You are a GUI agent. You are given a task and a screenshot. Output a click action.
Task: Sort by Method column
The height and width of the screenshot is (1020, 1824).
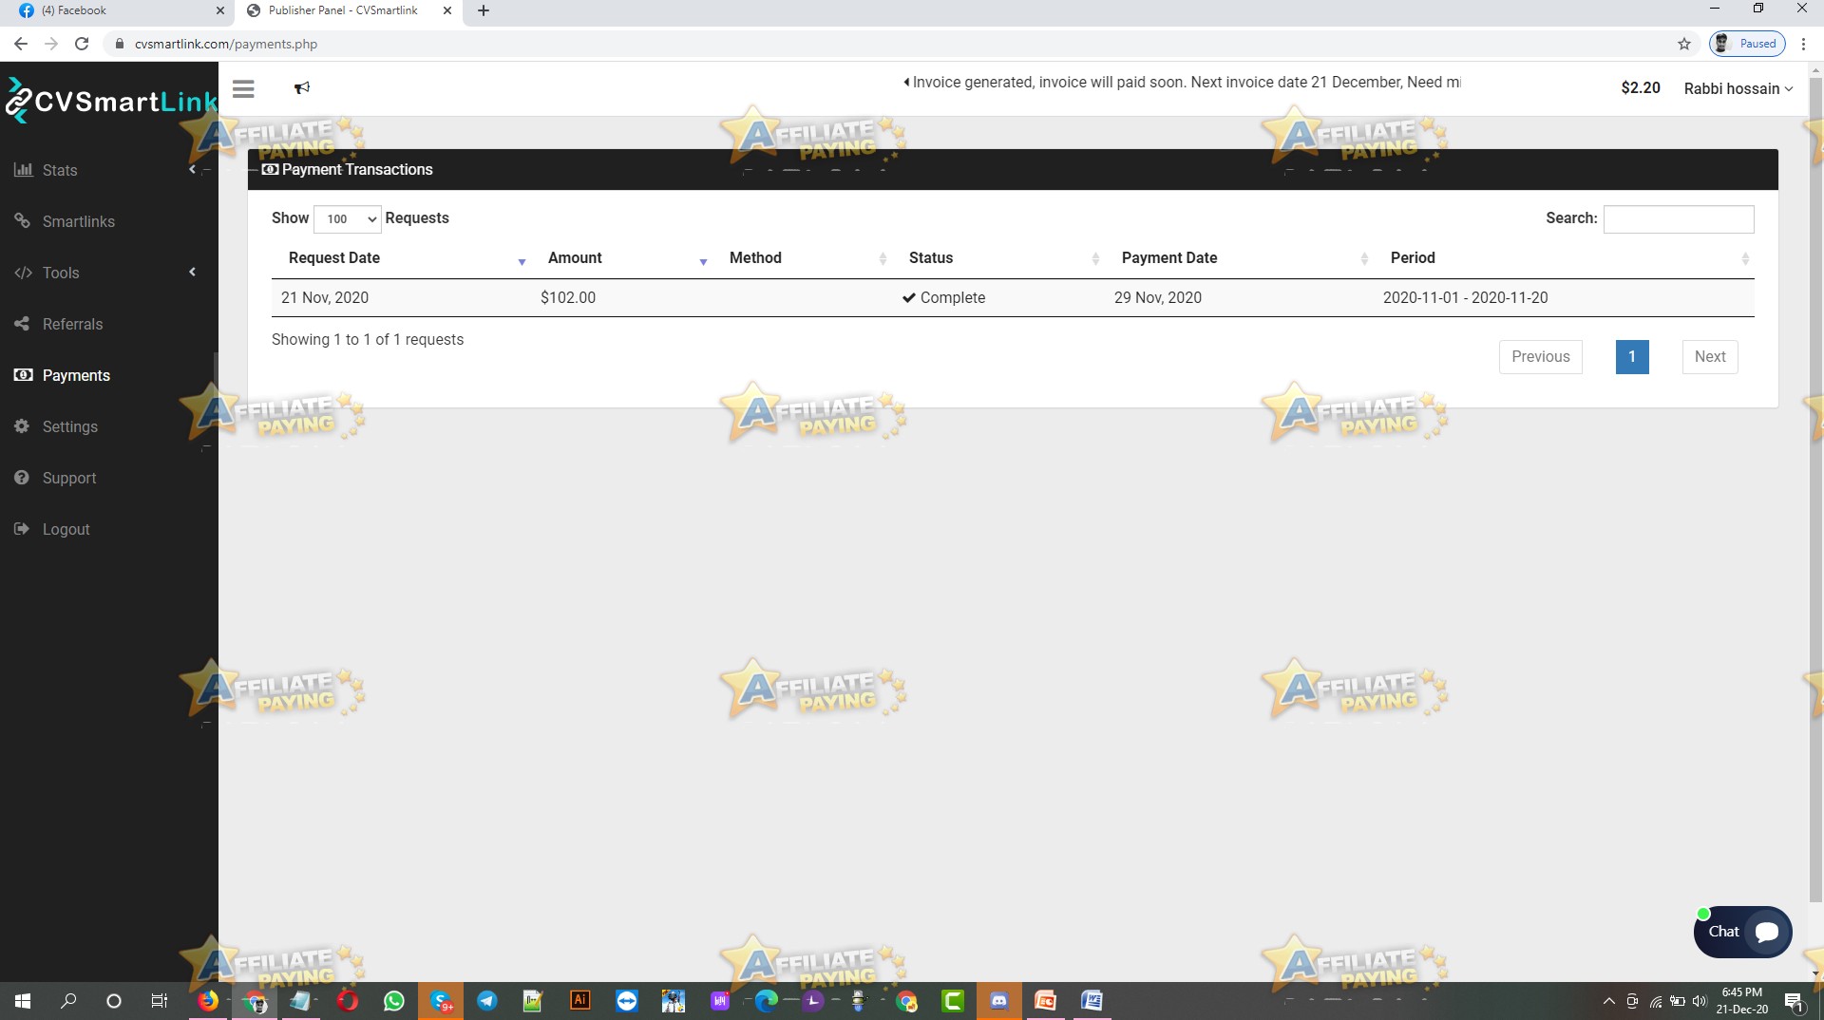[x=802, y=258]
